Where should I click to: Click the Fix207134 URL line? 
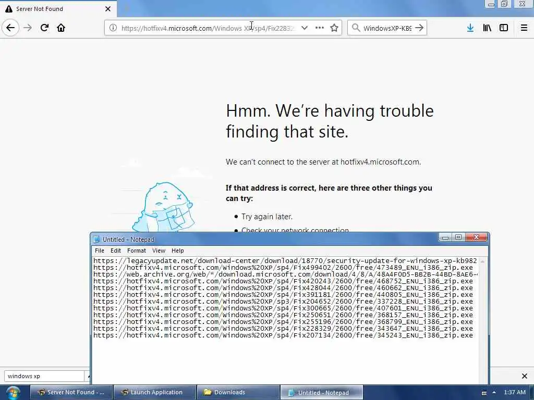click(283, 335)
